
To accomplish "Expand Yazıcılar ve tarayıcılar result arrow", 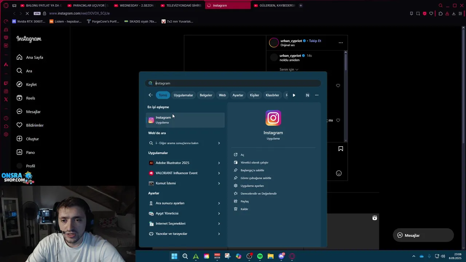I will (219, 234).
